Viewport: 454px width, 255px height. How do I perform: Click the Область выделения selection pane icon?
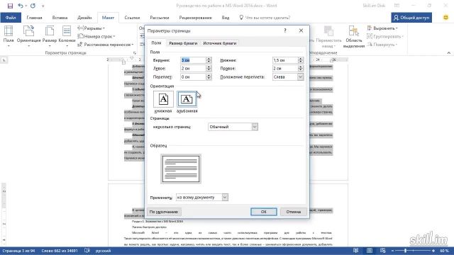[353, 36]
